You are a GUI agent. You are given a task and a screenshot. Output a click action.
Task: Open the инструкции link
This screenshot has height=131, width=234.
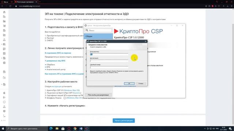tap(56, 87)
